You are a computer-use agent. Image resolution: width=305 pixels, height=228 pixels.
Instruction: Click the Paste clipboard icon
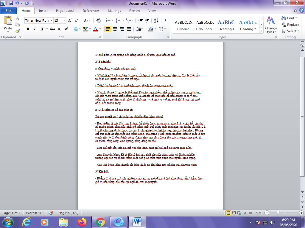[8, 21]
